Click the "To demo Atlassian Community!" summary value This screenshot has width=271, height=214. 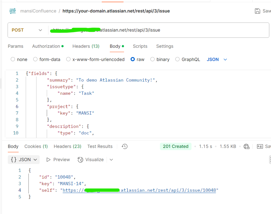[116, 80]
